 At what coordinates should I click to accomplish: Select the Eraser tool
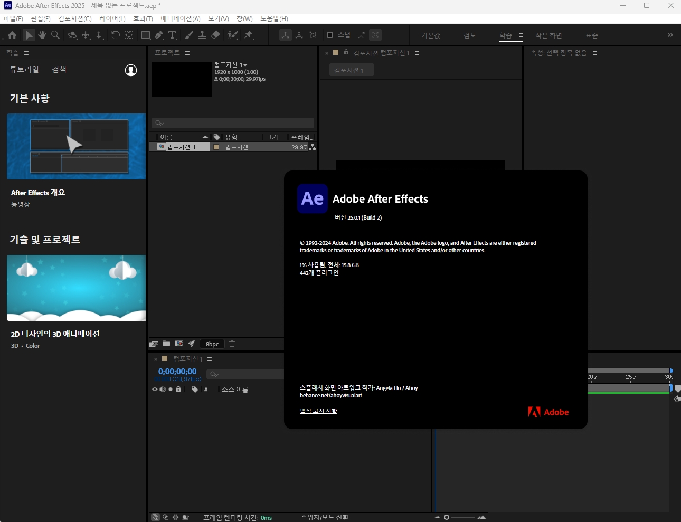click(215, 35)
